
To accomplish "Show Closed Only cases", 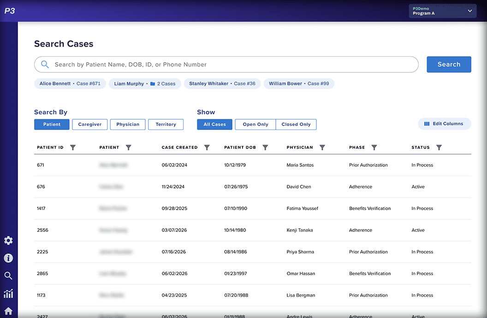I will [x=296, y=124].
